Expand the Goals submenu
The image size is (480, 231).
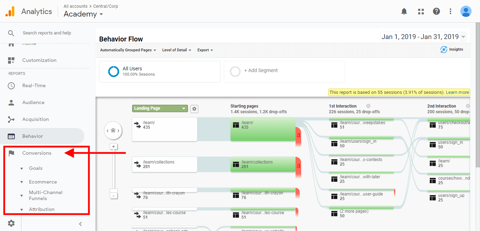(x=35, y=168)
